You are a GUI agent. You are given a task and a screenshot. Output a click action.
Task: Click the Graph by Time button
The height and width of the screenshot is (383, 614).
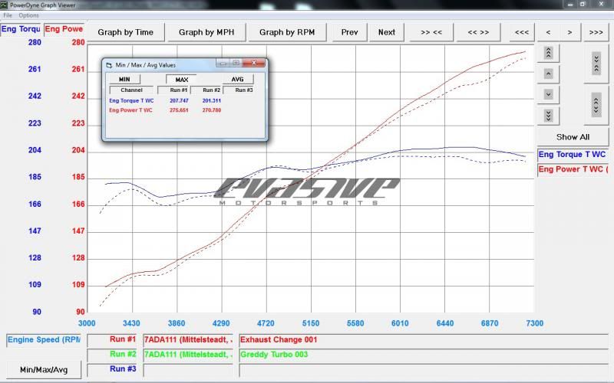pyautogui.click(x=125, y=32)
